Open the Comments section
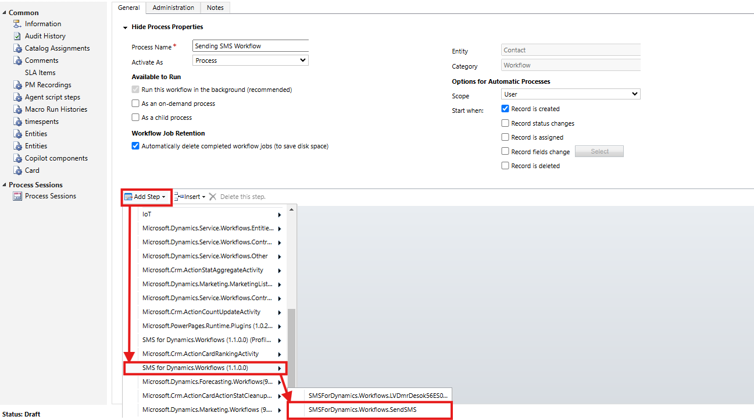Screen dimensions: 754x420 (42, 60)
